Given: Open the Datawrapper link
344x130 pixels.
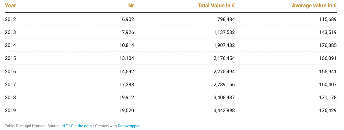Looking at the screenshot, I should click(x=129, y=126).
